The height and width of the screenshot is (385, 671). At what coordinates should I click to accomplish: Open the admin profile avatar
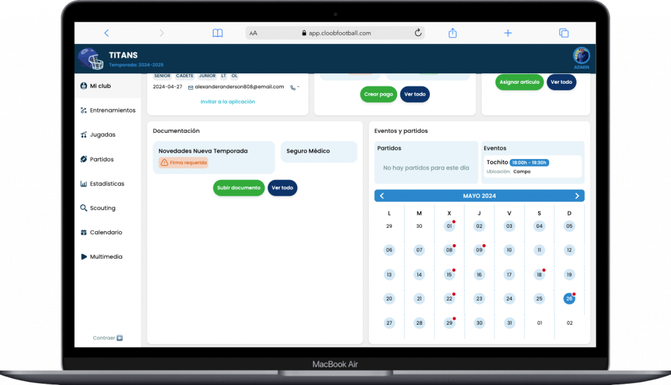pos(581,56)
